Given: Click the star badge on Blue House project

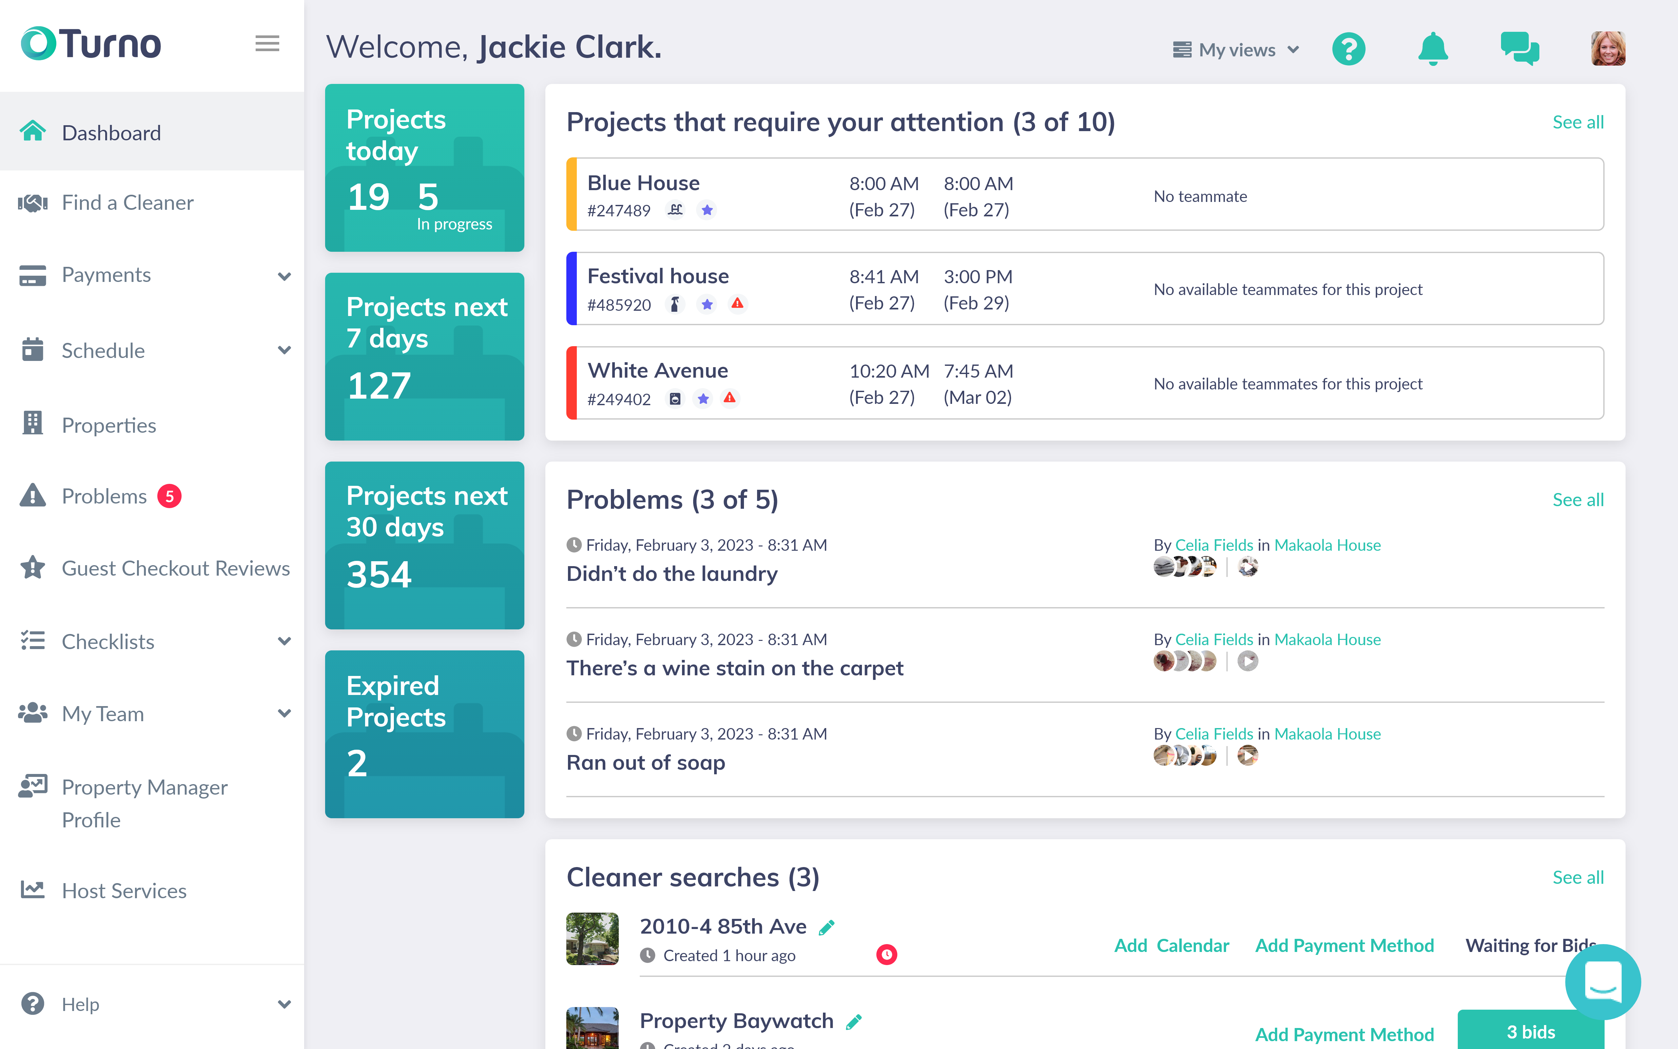Looking at the screenshot, I should [x=707, y=210].
